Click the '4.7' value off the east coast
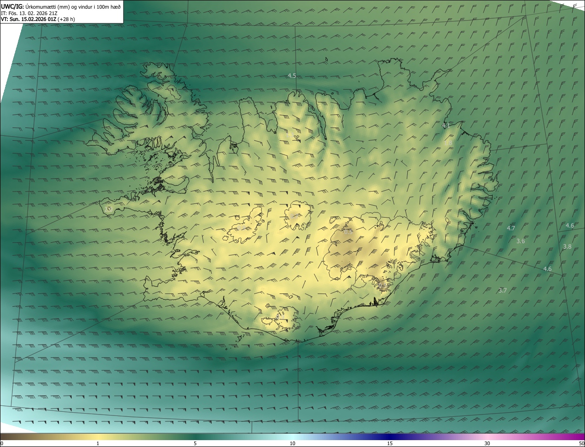This screenshot has height=447, width=585. pyautogui.click(x=511, y=228)
